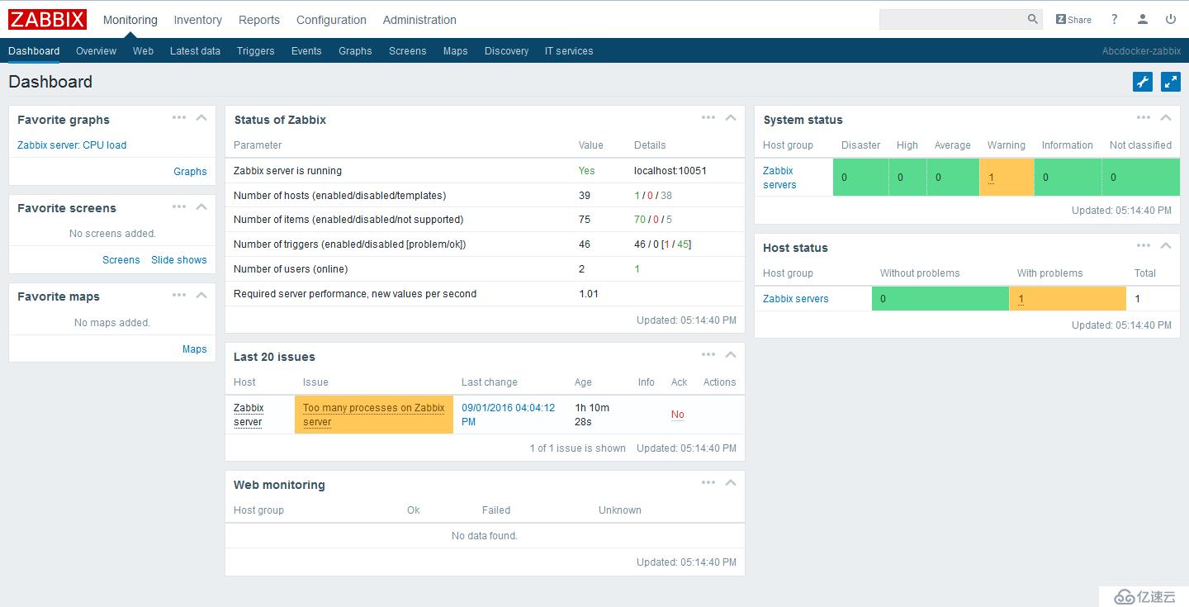Click Maps link in Favorite maps

pyautogui.click(x=195, y=349)
